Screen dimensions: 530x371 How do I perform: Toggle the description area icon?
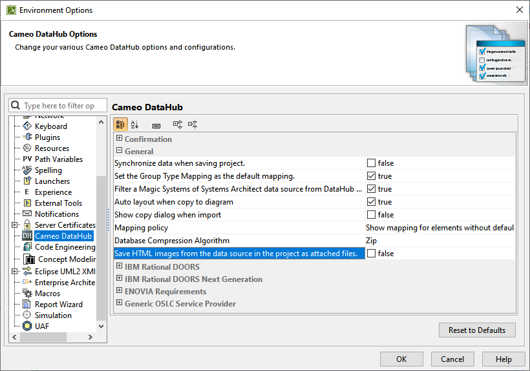tap(156, 125)
